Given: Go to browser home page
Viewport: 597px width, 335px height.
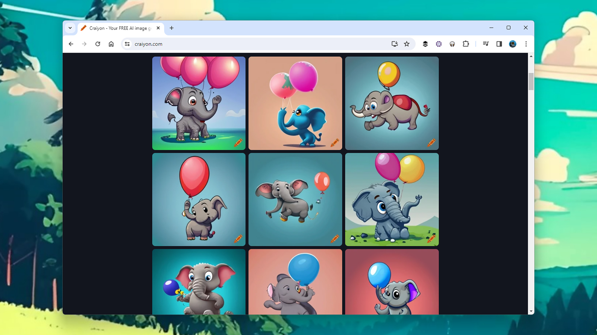Looking at the screenshot, I should 111,44.
